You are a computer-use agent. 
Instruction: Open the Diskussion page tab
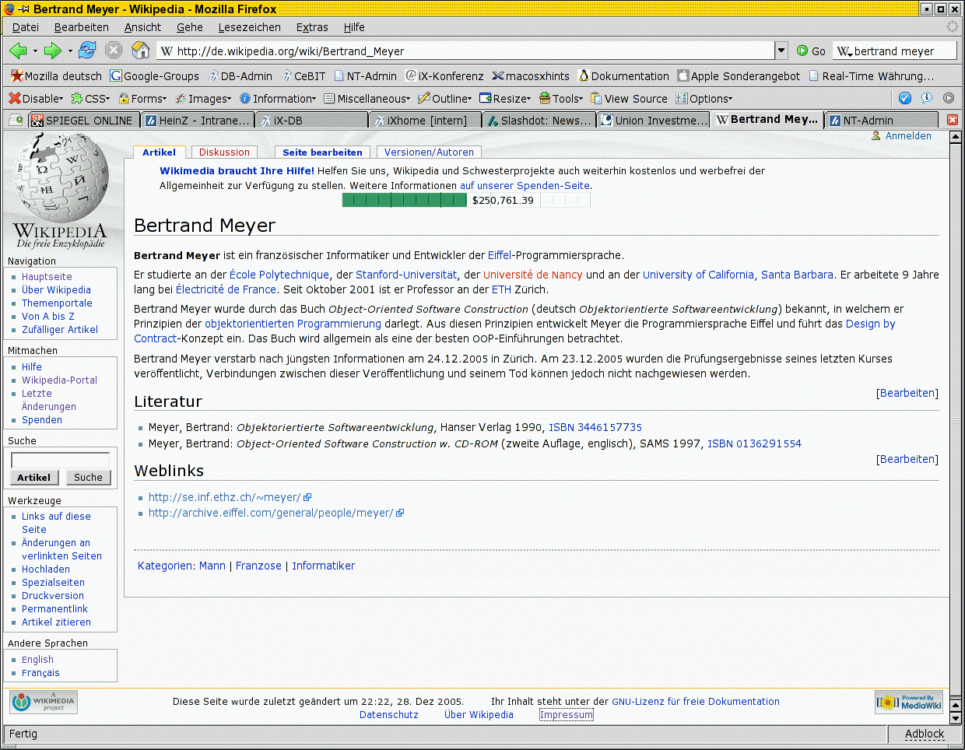[x=224, y=152]
